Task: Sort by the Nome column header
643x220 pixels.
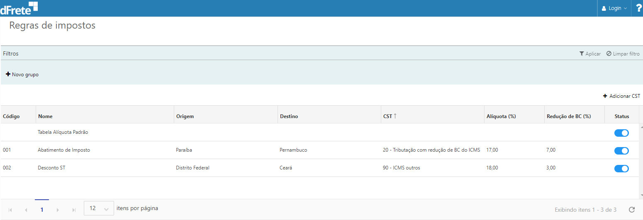Action: click(45, 116)
